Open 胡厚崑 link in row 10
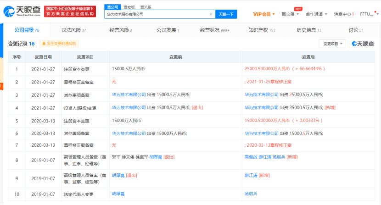Viewport: 381px width, 205px height. tap(118, 194)
